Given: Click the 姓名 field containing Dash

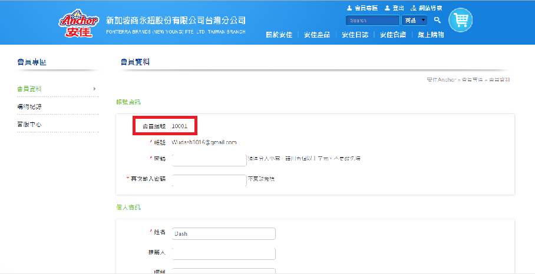Looking at the screenshot, I should coord(223,233).
